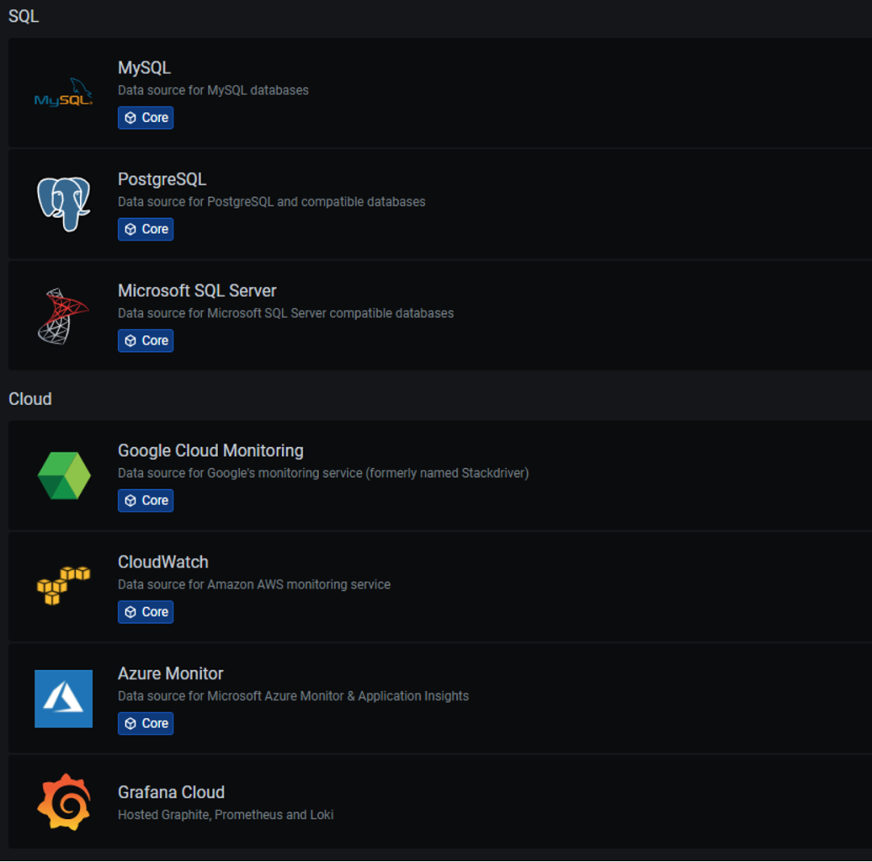This screenshot has height=862, width=872.
Task: Click the MySQL dolphin logo icon
Action: pyautogui.click(x=64, y=93)
